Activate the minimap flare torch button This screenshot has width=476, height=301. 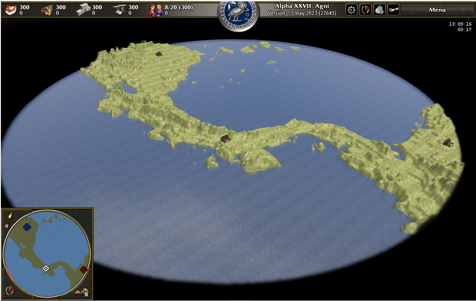(9, 215)
